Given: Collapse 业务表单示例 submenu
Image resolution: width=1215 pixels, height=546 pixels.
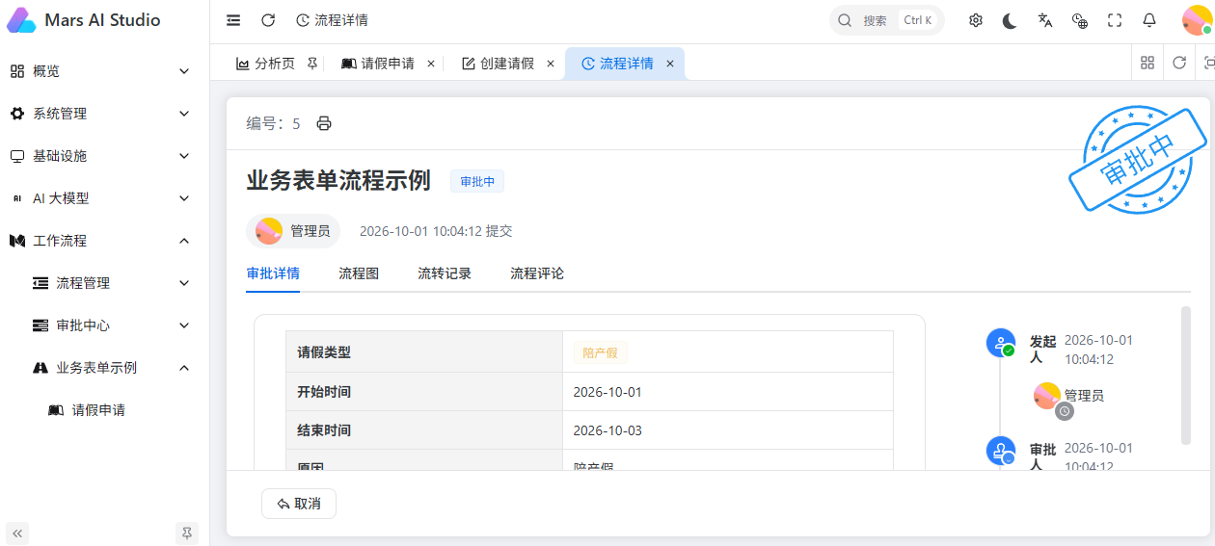Looking at the screenshot, I should point(100,368).
